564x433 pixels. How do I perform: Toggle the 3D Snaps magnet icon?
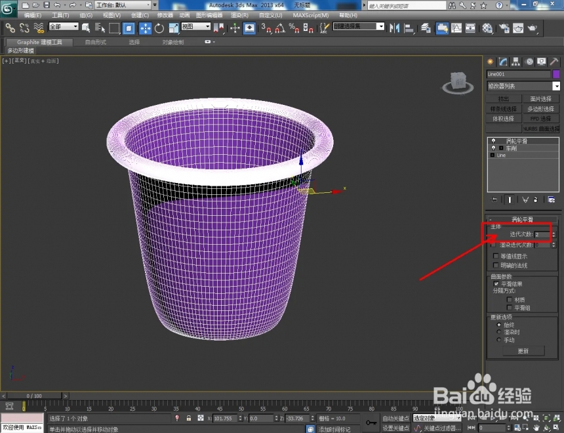point(266,28)
